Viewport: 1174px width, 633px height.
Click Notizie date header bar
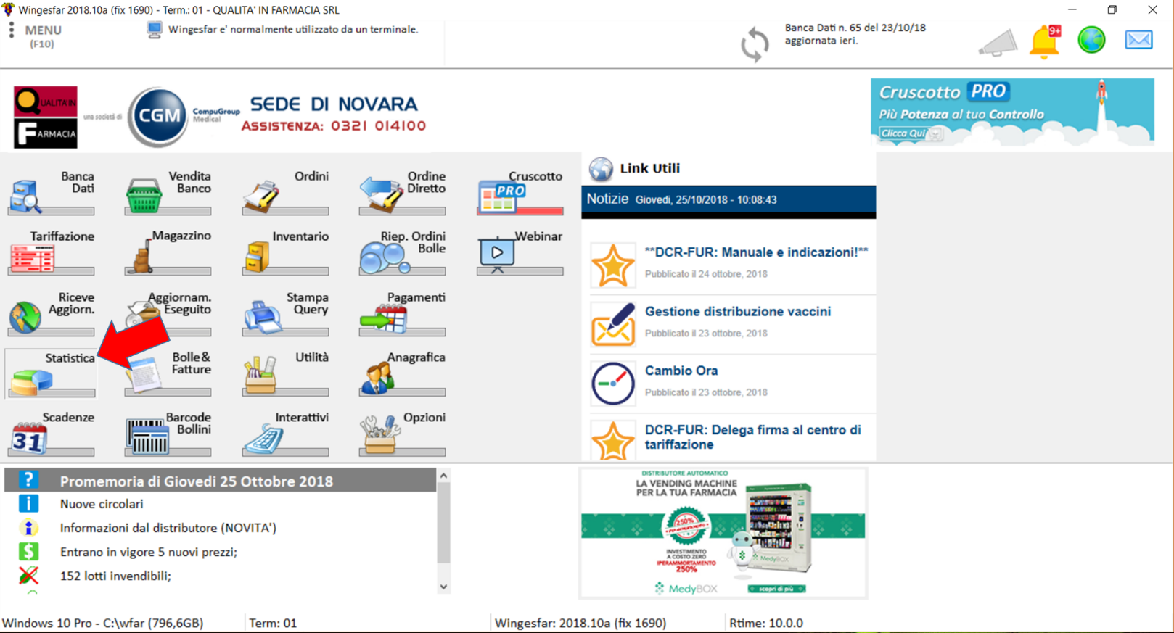(x=728, y=200)
